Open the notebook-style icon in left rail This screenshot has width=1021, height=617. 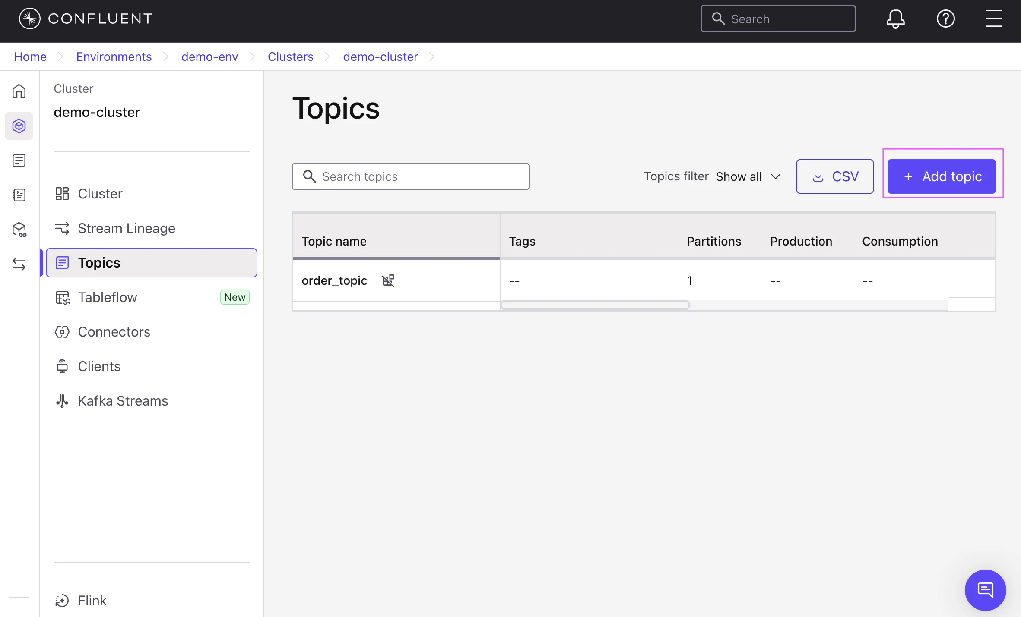click(x=19, y=195)
